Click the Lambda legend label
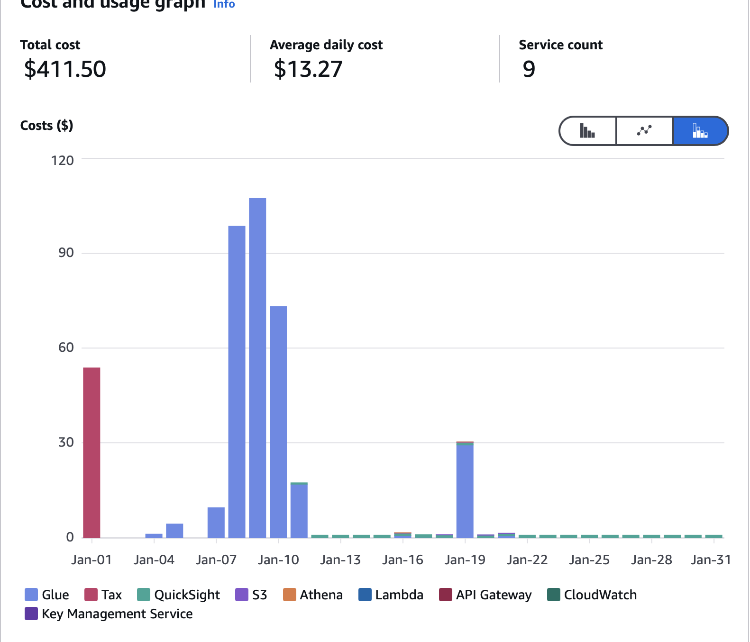Screen dimensions: 750x642 pyautogui.click(x=399, y=595)
